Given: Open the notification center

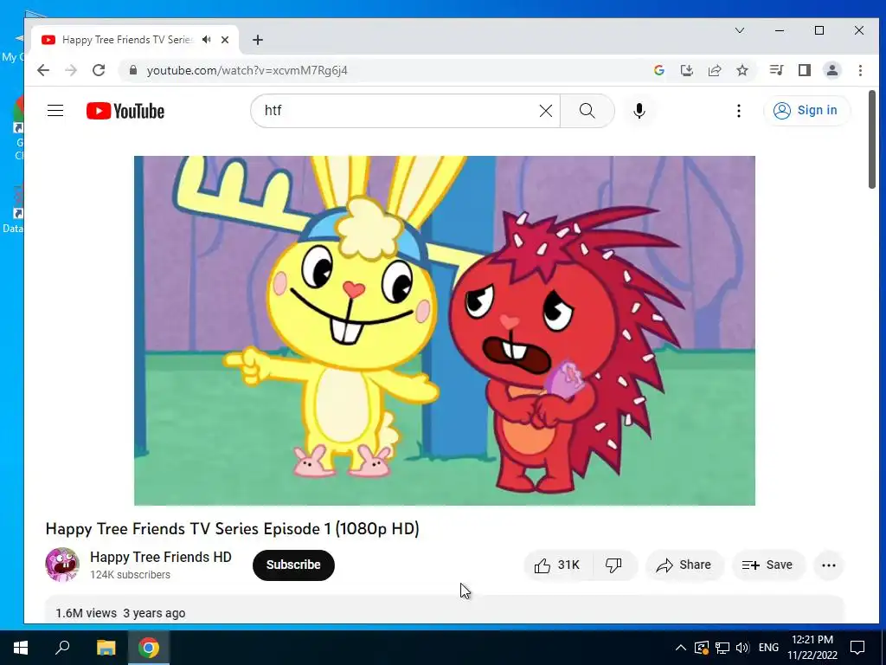Looking at the screenshot, I should tap(857, 648).
